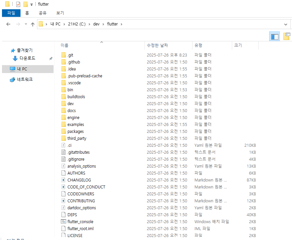Sort by the 유형 column header
292x240 pixels.
click(212, 45)
